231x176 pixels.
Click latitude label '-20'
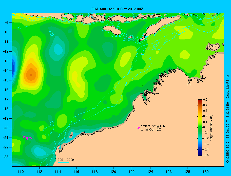click(6, 128)
